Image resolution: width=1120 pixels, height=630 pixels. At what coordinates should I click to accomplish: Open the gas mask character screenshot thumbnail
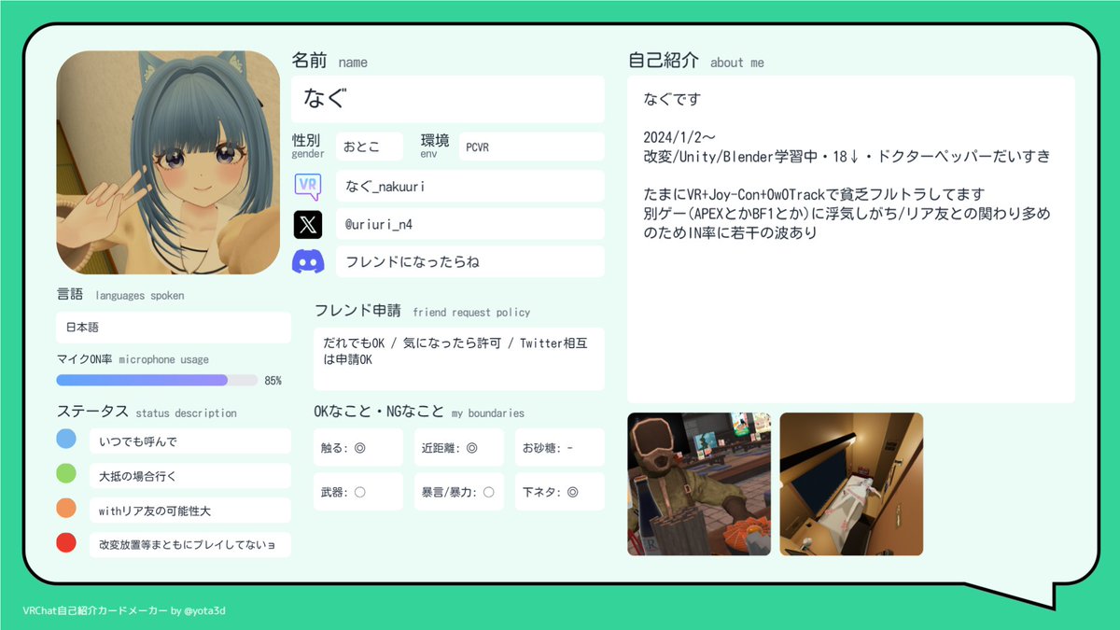[x=699, y=484]
